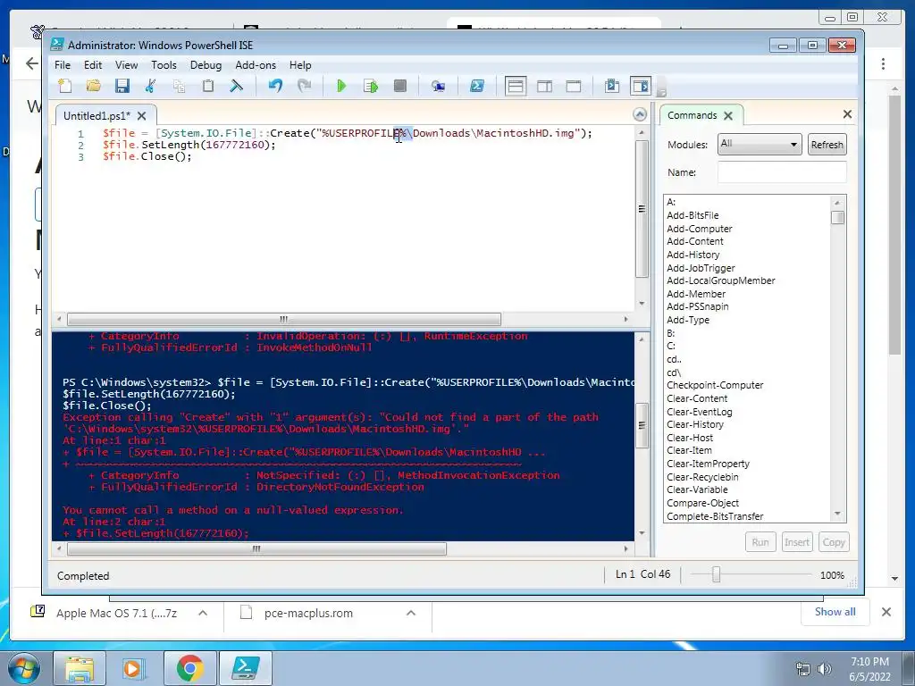Open Windows Explorer from the taskbar

(80, 668)
